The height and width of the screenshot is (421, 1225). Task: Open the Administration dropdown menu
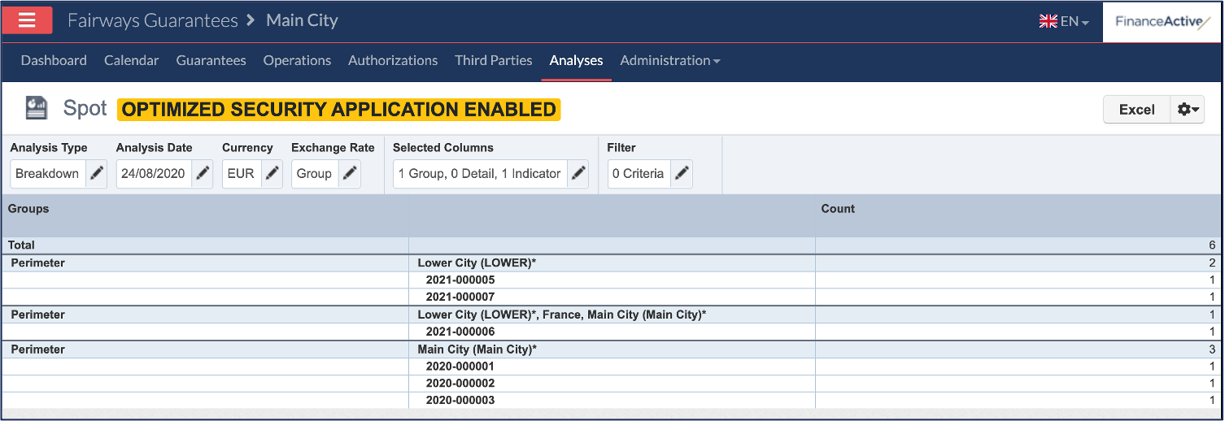(669, 60)
